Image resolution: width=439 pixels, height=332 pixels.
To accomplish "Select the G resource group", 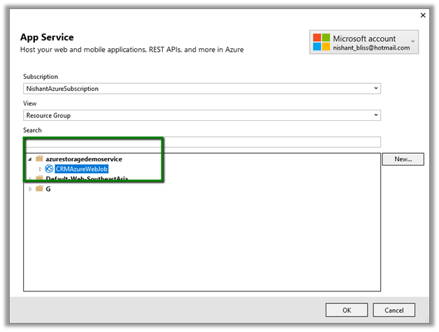I will click(48, 189).
